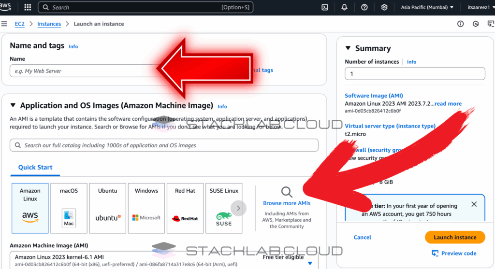Click the Browse more AMIs link

pos(287,203)
